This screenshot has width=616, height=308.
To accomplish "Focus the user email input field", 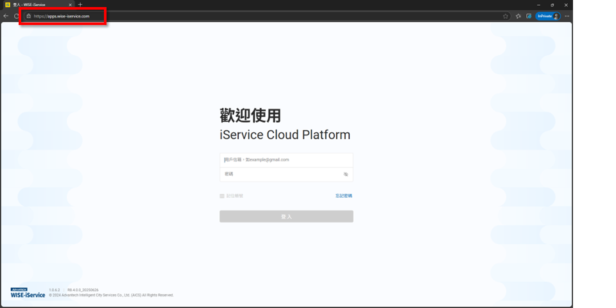I will (x=286, y=160).
